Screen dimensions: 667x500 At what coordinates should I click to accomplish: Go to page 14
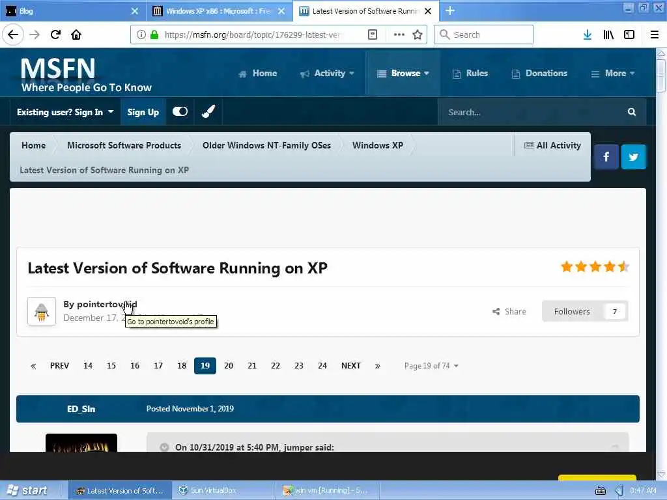pyautogui.click(x=88, y=366)
